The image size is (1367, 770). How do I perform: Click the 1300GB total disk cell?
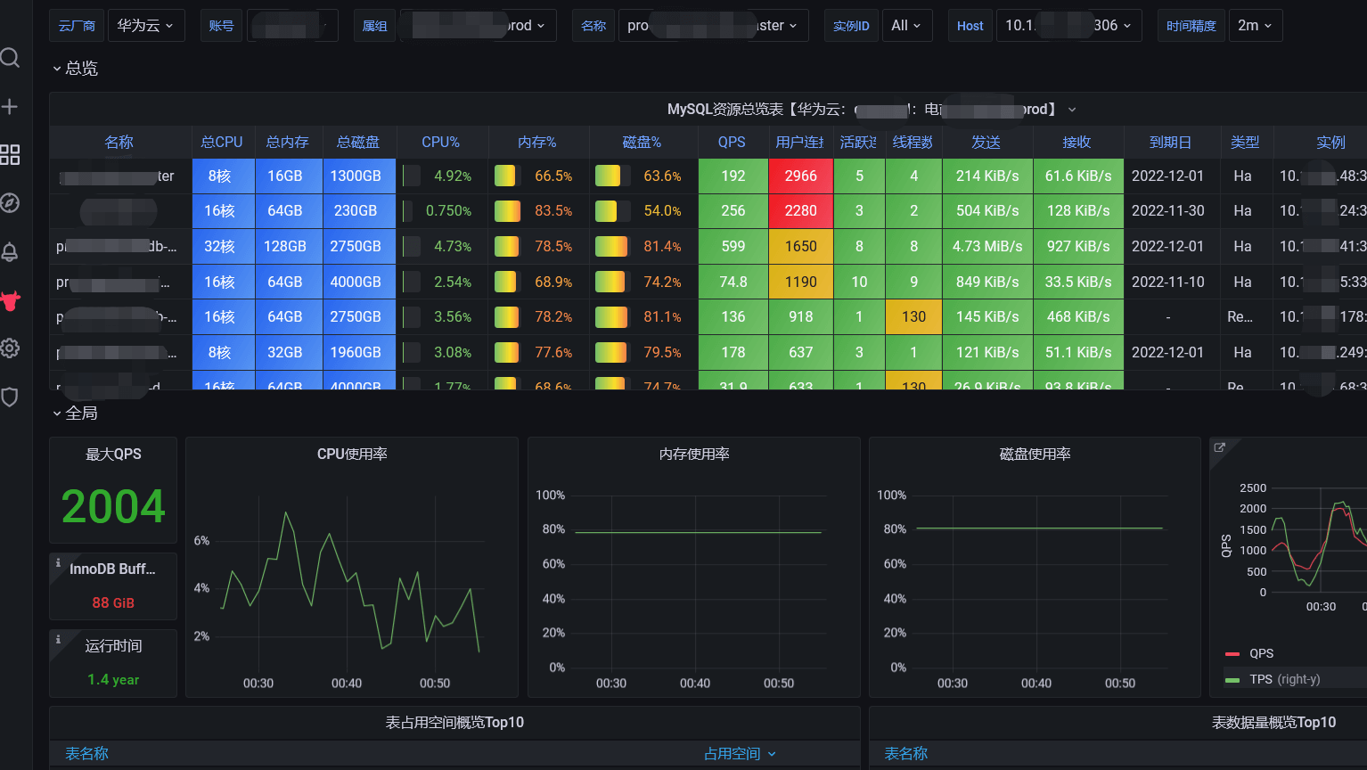[x=359, y=176]
